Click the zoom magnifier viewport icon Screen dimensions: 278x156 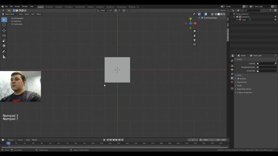[195, 31]
